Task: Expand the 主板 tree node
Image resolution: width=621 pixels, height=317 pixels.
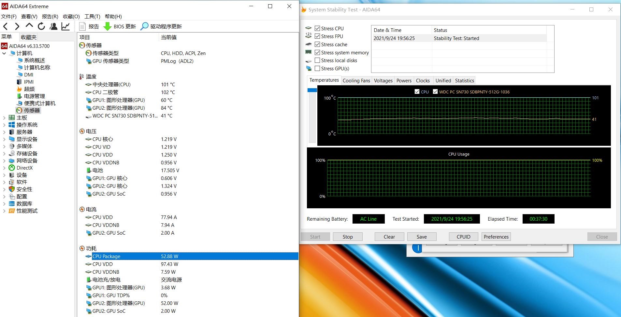Action: click(x=4, y=118)
